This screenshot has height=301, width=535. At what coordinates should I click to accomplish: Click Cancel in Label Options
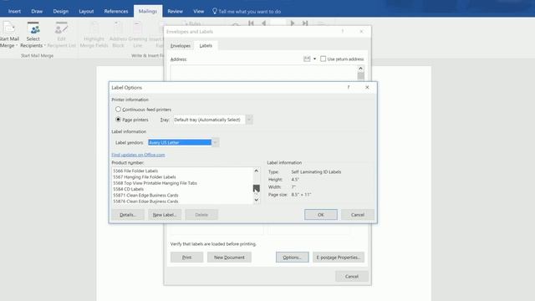coord(358,215)
